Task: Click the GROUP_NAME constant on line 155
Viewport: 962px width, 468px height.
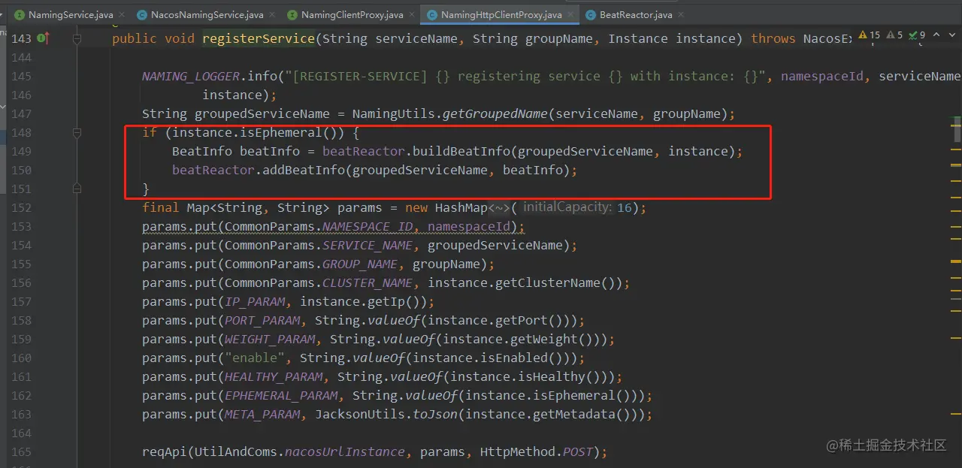Action: click(360, 264)
